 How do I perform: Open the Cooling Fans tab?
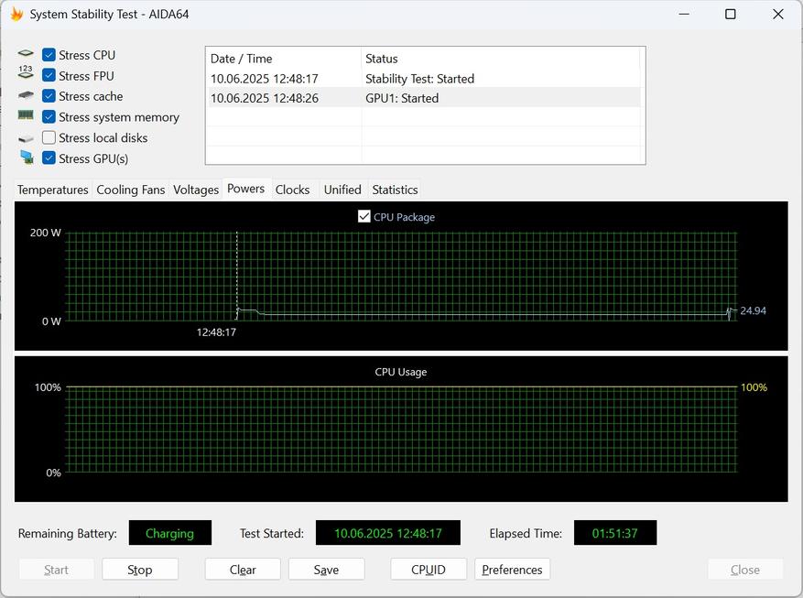click(x=131, y=190)
